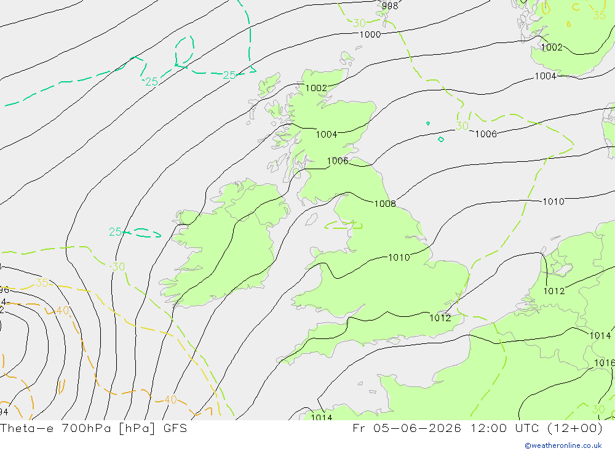The height and width of the screenshot is (451, 615).
Task: Click the 1006 isobar label over southern Scotland
Action: [x=337, y=161]
